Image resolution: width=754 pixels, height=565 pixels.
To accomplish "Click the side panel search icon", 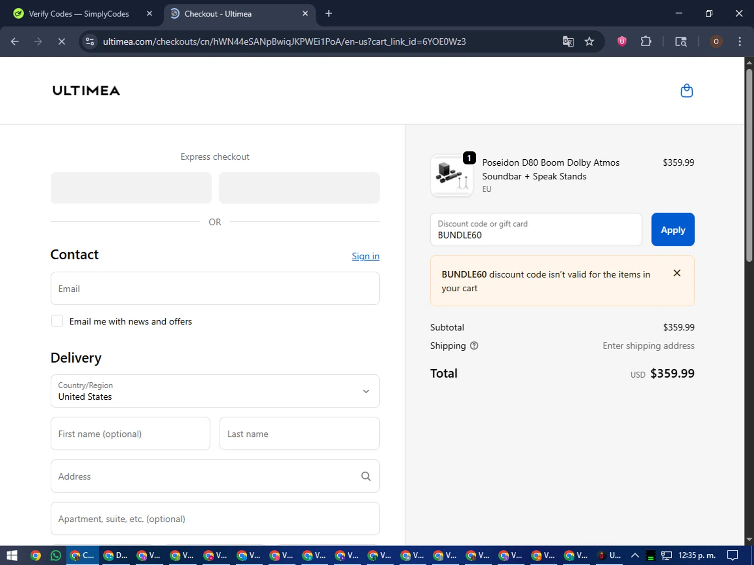I will 681,42.
